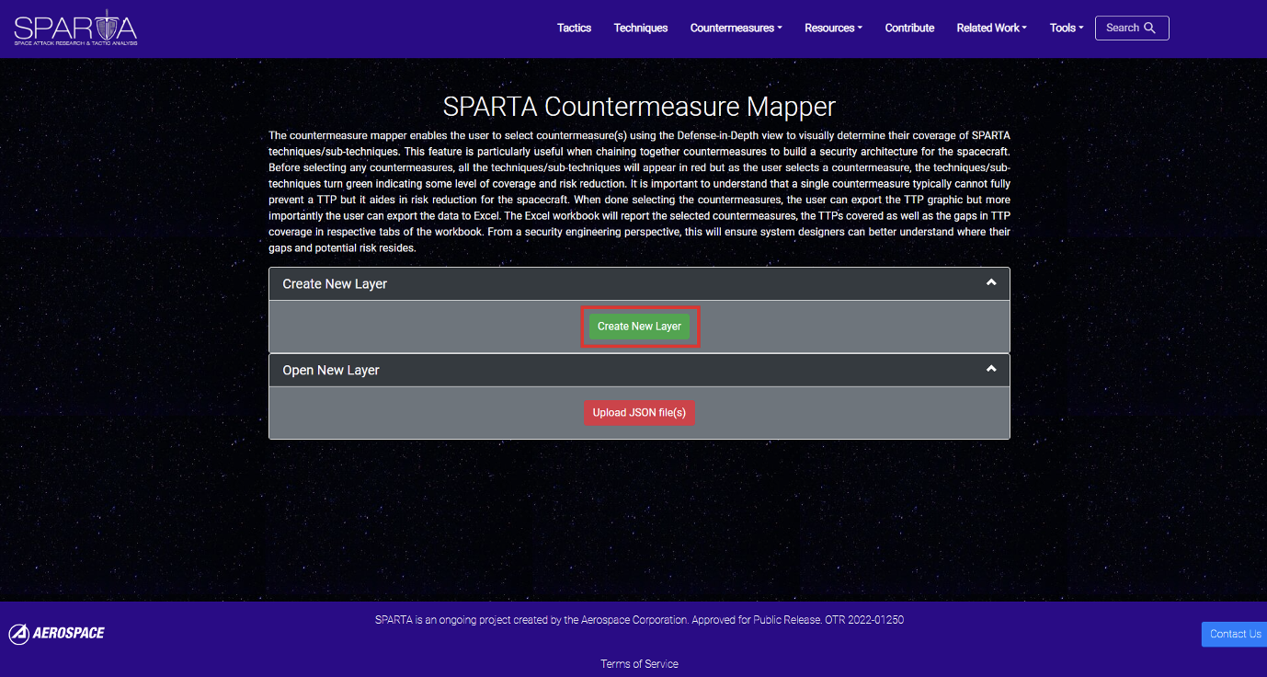Click the Upload JSON file(s) button
The width and height of the screenshot is (1267, 677).
tap(639, 413)
